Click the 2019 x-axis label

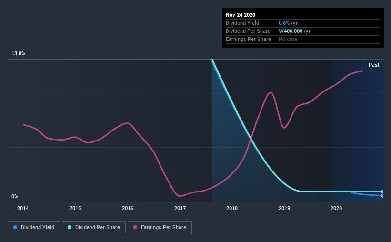(x=284, y=208)
